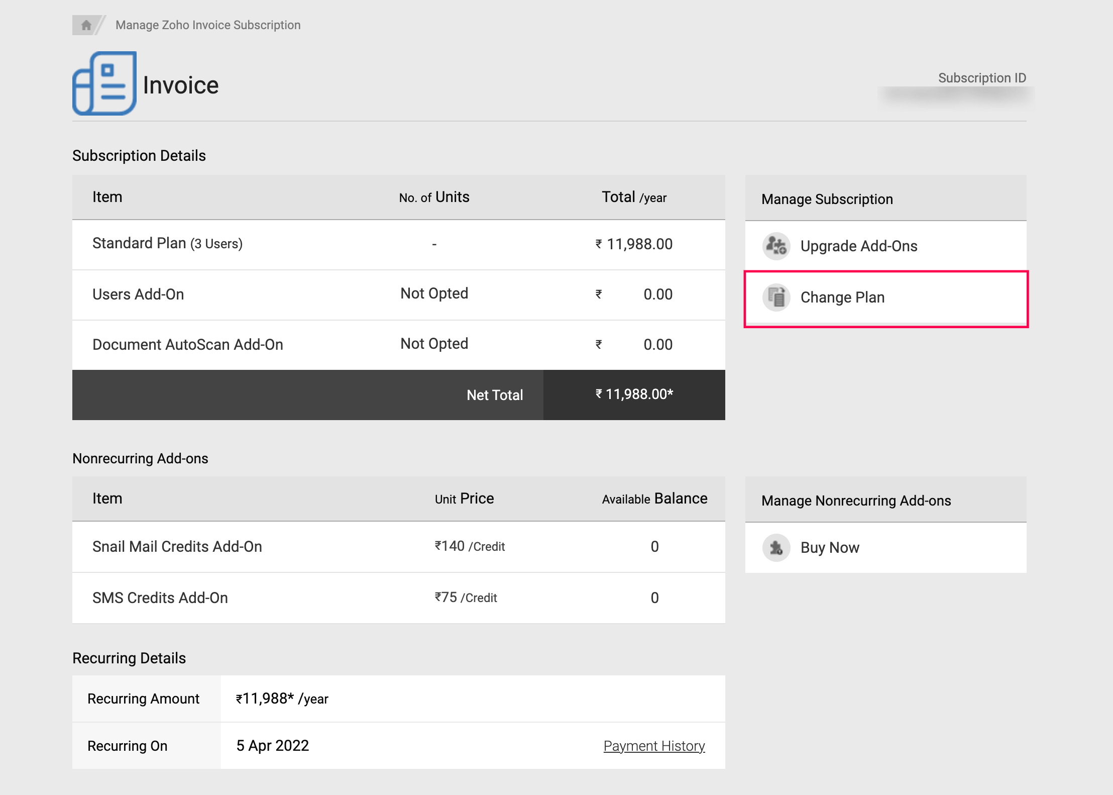This screenshot has height=795, width=1113.
Task: Open the Payment History link
Action: point(654,746)
